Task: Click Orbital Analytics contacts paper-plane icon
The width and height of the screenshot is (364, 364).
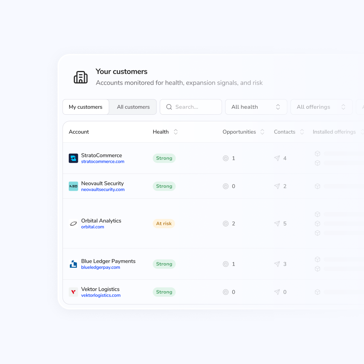Action: [277, 223]
